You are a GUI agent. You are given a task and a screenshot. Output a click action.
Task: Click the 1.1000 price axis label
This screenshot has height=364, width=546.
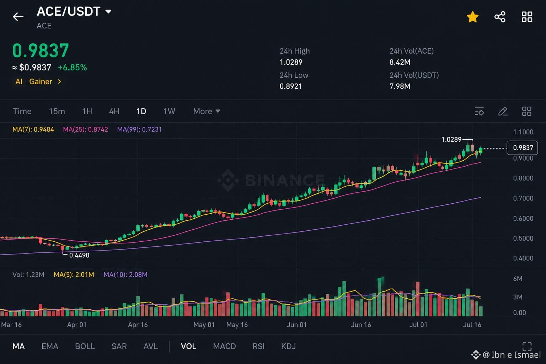[x=523, y=132]
